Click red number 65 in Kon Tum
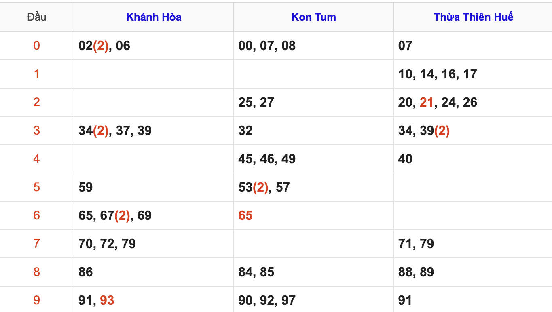 (x=245, y=215)
